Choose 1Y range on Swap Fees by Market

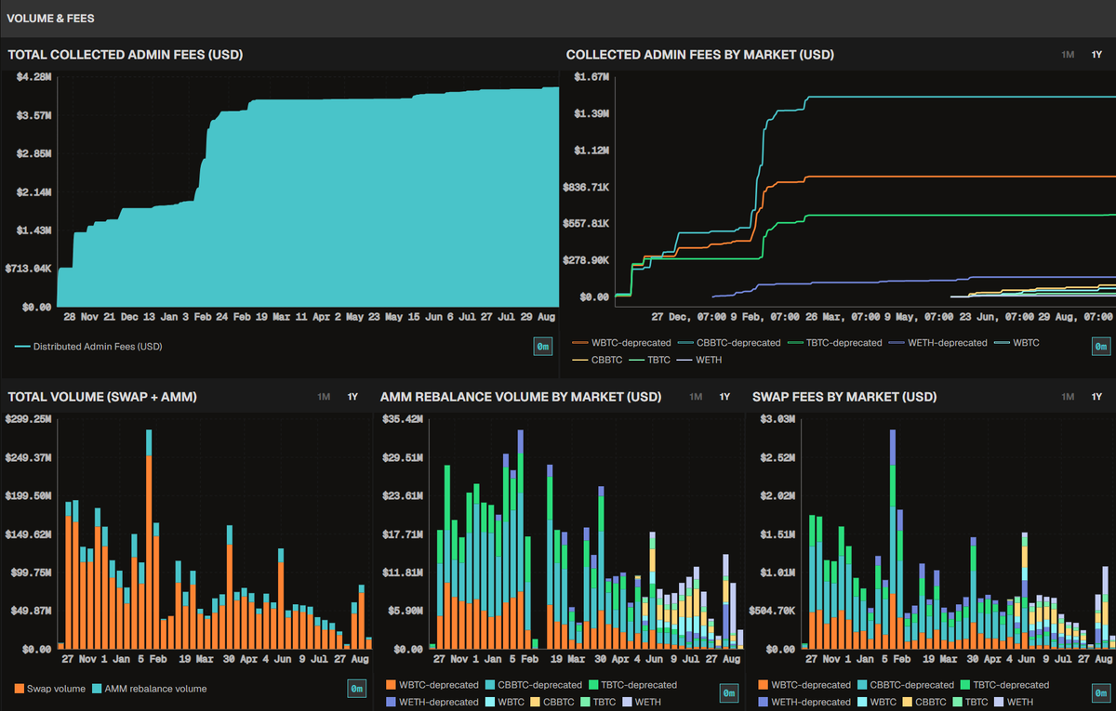pos(1096,397)
